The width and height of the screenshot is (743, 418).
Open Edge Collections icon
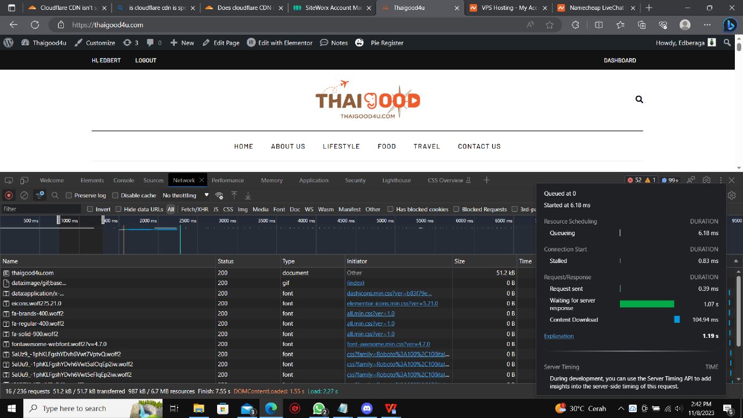(x=641, y=25)
